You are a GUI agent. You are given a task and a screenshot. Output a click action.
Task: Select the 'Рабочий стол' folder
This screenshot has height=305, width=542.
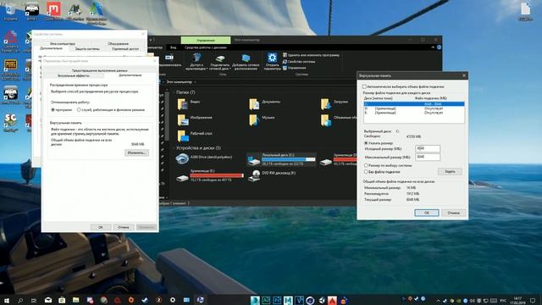click(x=195, y=135)
